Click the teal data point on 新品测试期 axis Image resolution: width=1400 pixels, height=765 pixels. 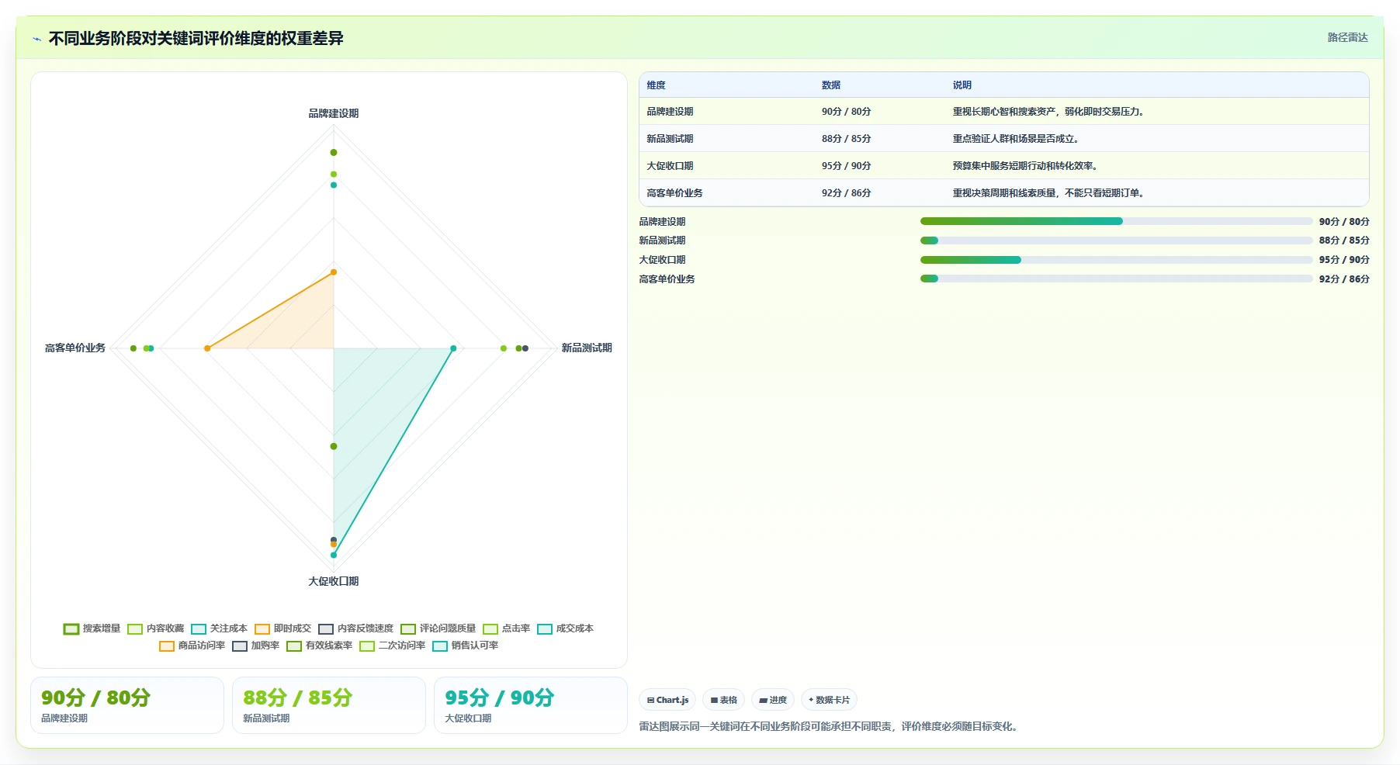pyautogui.click(x=454, y=348)
